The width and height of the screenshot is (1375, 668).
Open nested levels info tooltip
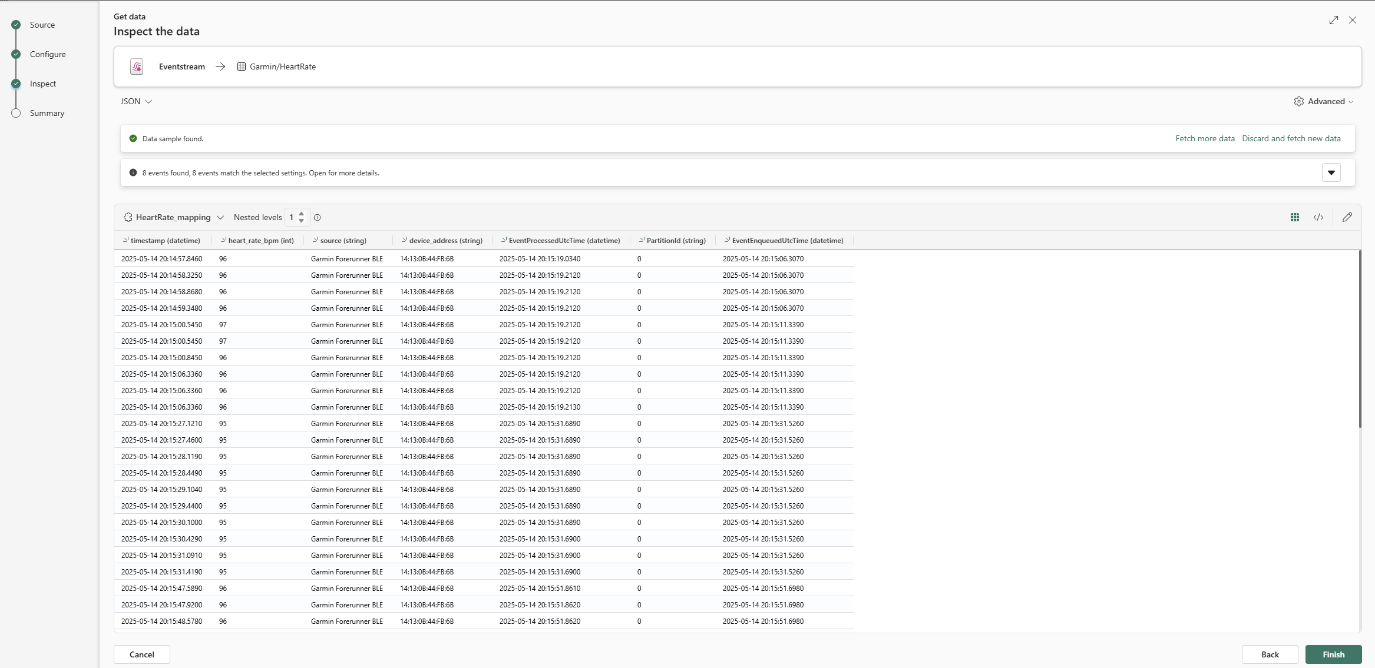(x=317, y=217)
